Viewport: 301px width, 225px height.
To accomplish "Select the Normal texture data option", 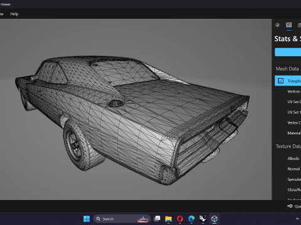I will click(x=293, y=169).
